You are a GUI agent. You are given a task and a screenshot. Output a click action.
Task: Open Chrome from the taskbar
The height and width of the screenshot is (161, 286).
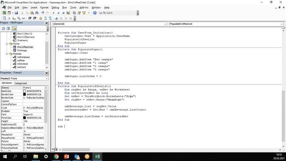coord(56,157)
